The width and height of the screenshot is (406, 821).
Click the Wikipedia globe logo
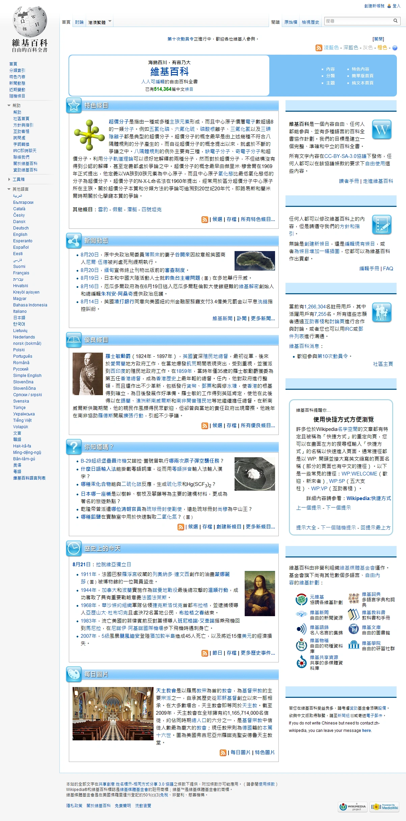pos(30,22)
